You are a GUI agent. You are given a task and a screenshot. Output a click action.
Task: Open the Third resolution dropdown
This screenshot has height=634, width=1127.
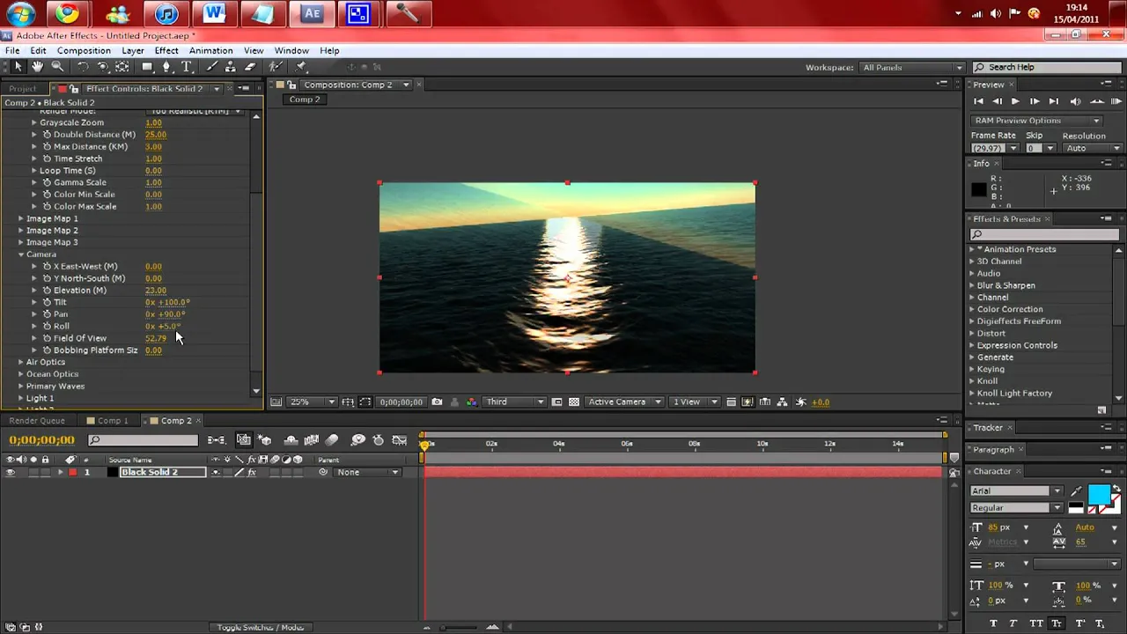[514, 402]
